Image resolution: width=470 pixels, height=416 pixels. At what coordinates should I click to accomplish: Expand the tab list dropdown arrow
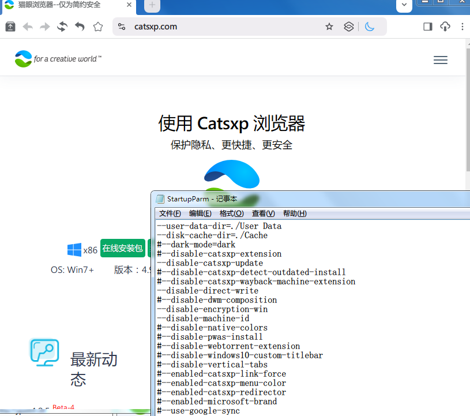[404, 5]
